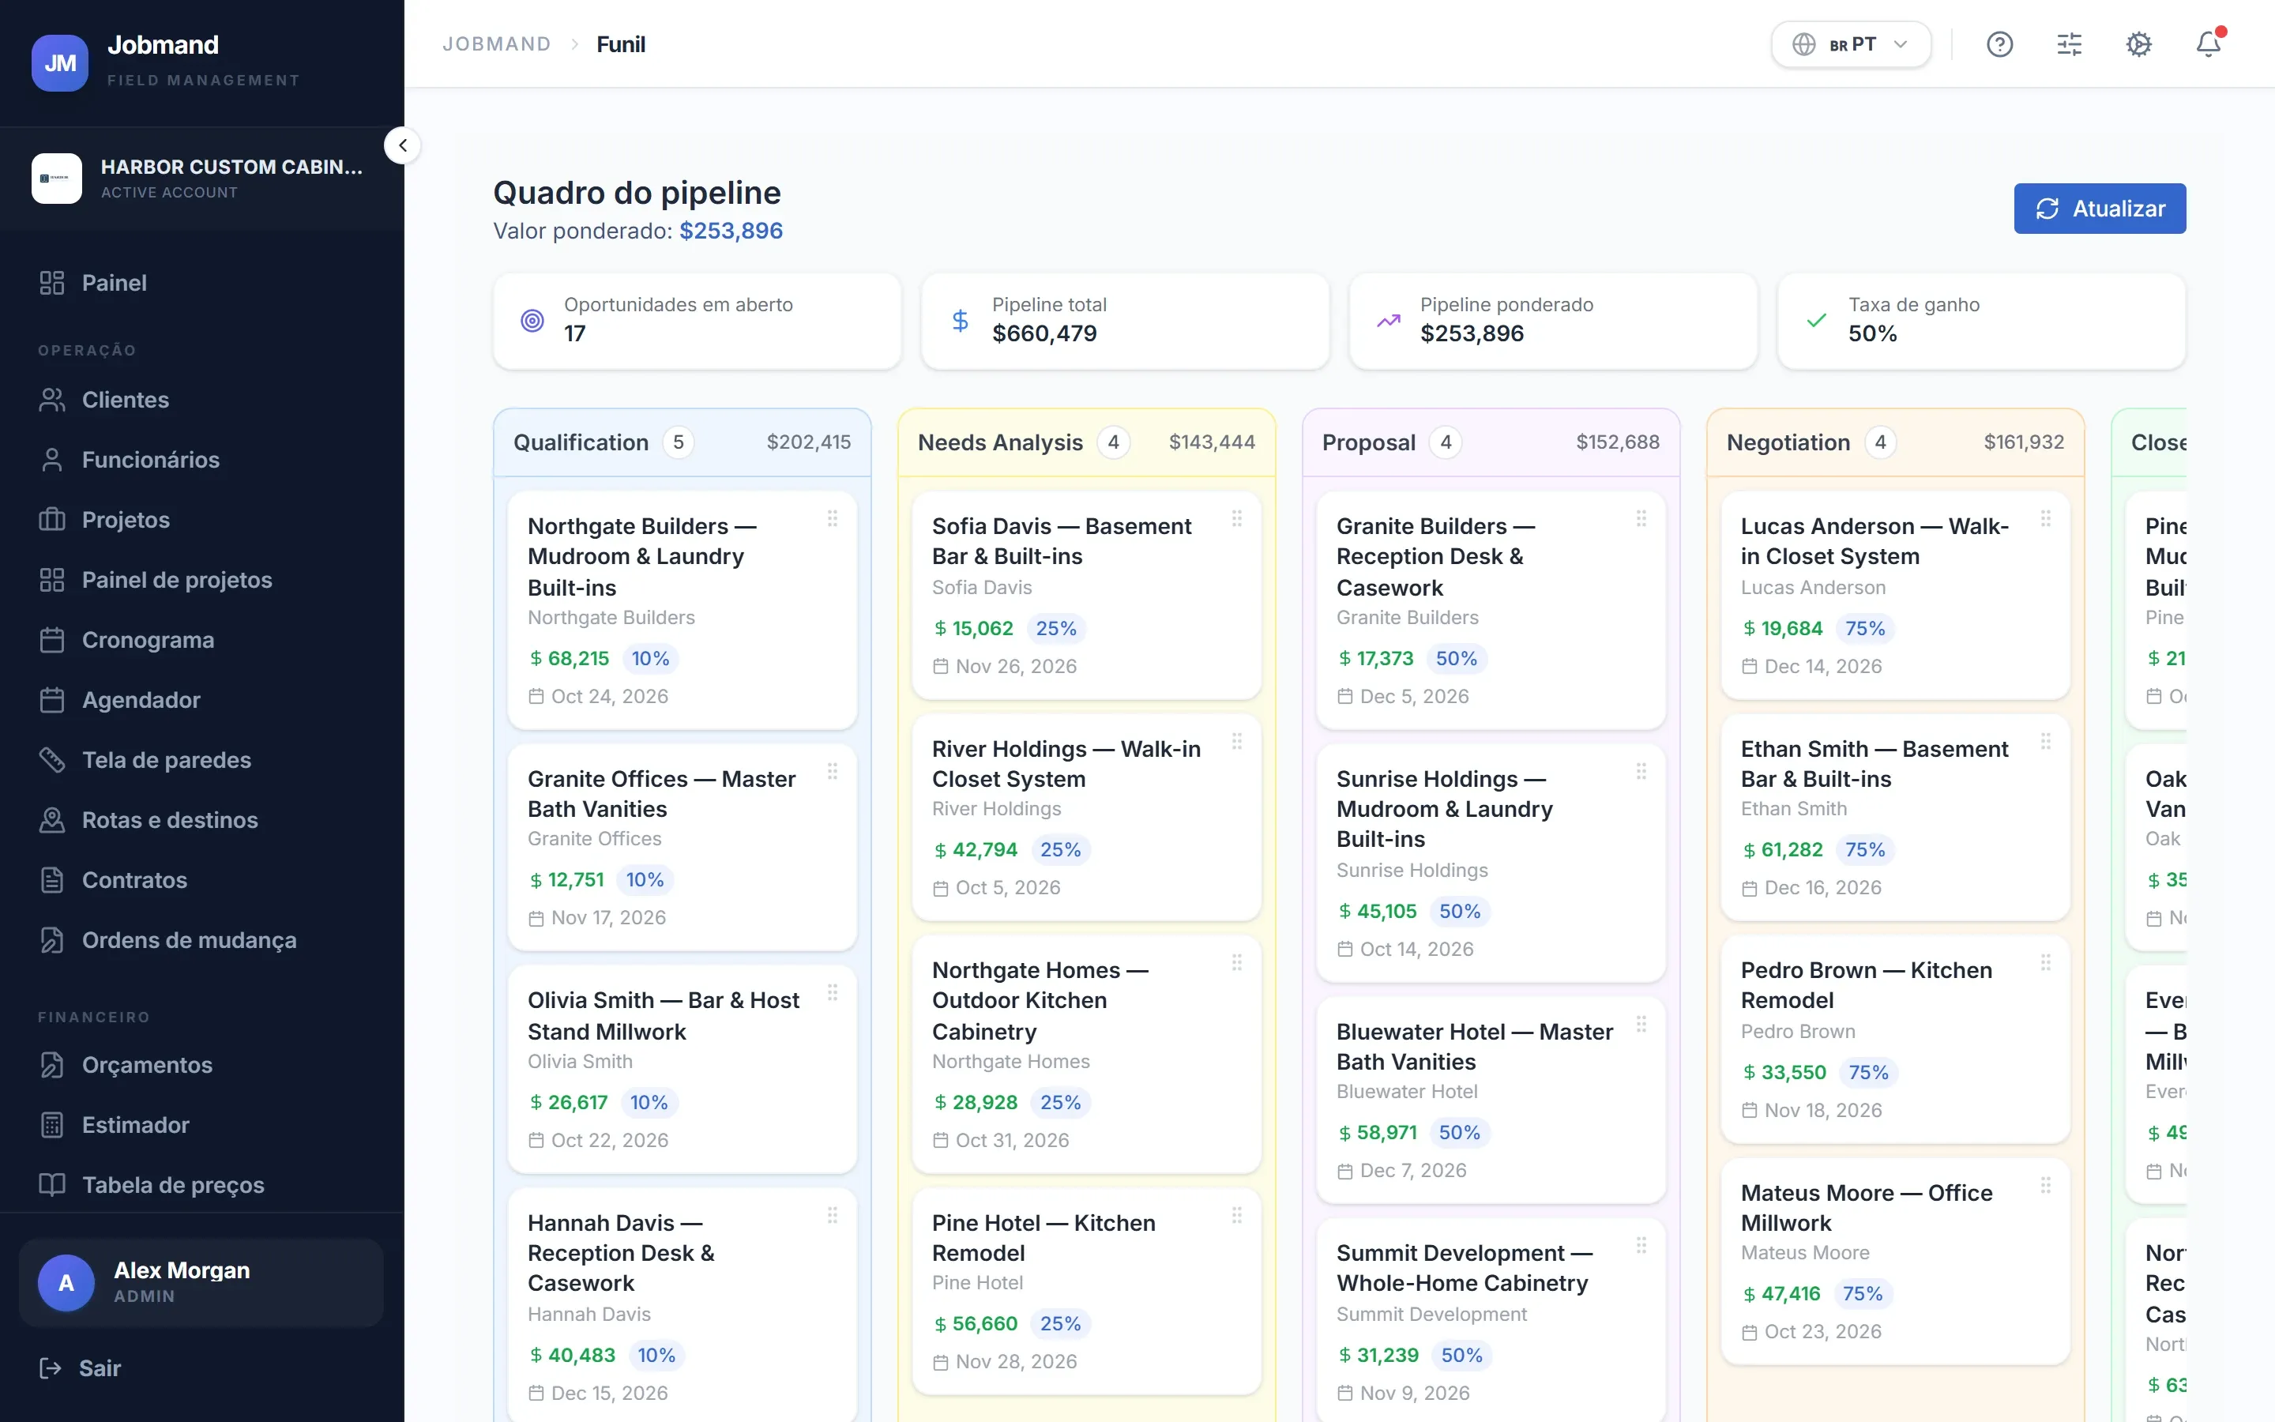Collapse the sidebar with the chevron button

tap(402, 146)
